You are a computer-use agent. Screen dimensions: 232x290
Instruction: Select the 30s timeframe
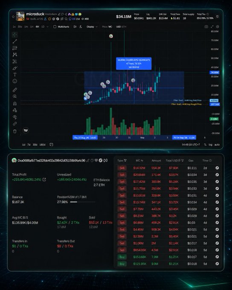pyautogui.click(x=20, y=26)
